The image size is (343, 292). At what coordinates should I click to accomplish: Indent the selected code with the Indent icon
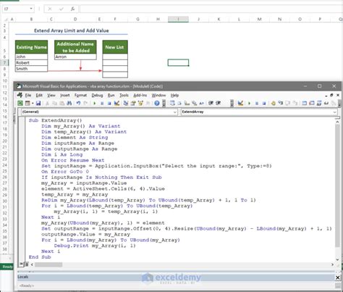pyautogui.click(x=211, y=103)
